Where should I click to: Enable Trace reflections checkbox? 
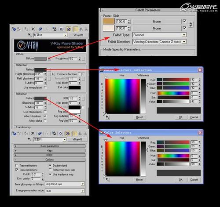point(17,165)
